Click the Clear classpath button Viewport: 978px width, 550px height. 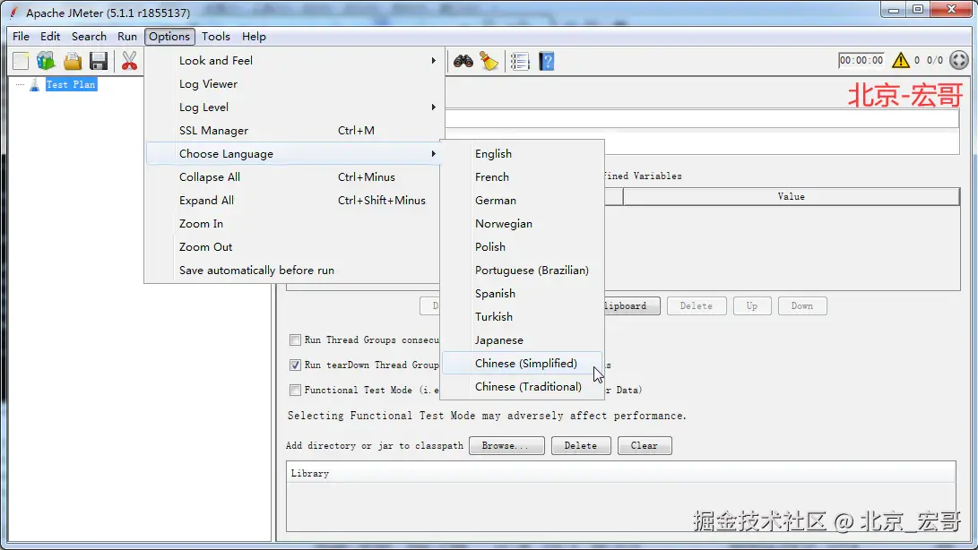click(645, 445)
